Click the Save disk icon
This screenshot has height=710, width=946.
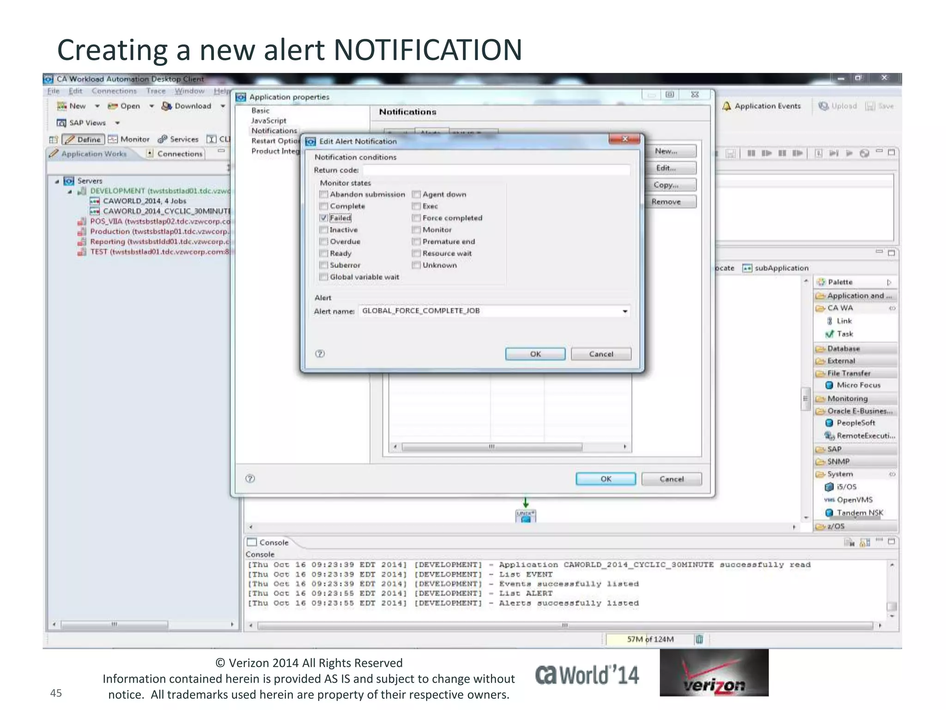[870, 106]
